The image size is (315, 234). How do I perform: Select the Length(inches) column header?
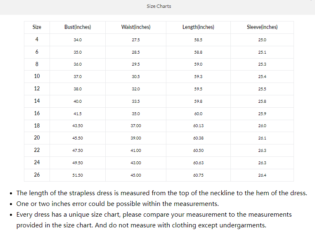198,27
